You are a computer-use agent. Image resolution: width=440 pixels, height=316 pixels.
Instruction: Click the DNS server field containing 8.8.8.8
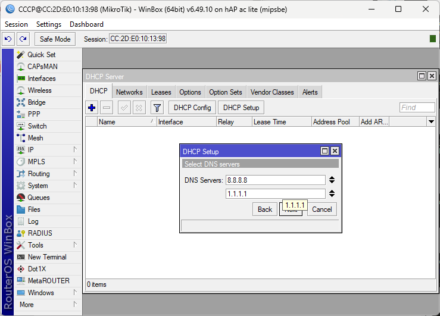point(276,180)
